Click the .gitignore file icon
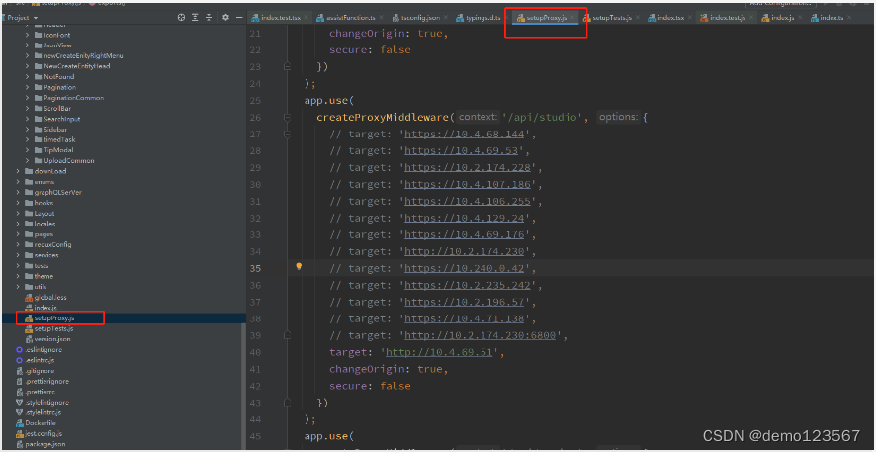The image size is (876, 452). click(20, 371)
